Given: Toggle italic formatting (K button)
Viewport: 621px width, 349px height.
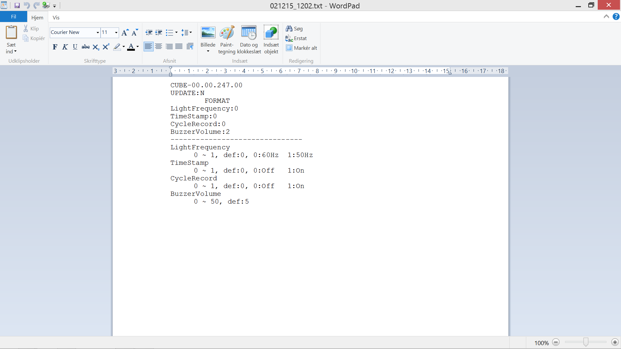Looking at the screenshot, I should click(65, 47).
